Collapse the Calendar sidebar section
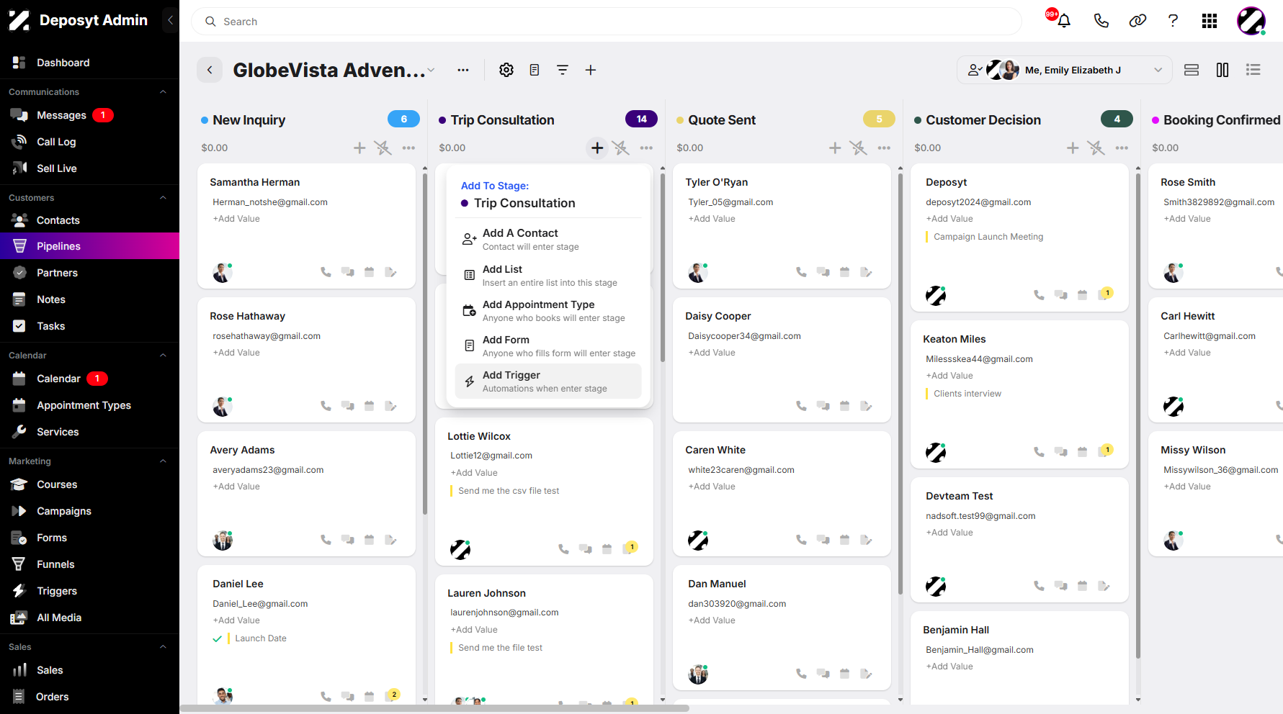Screen dimensions: 1283x714 (163, 356)
